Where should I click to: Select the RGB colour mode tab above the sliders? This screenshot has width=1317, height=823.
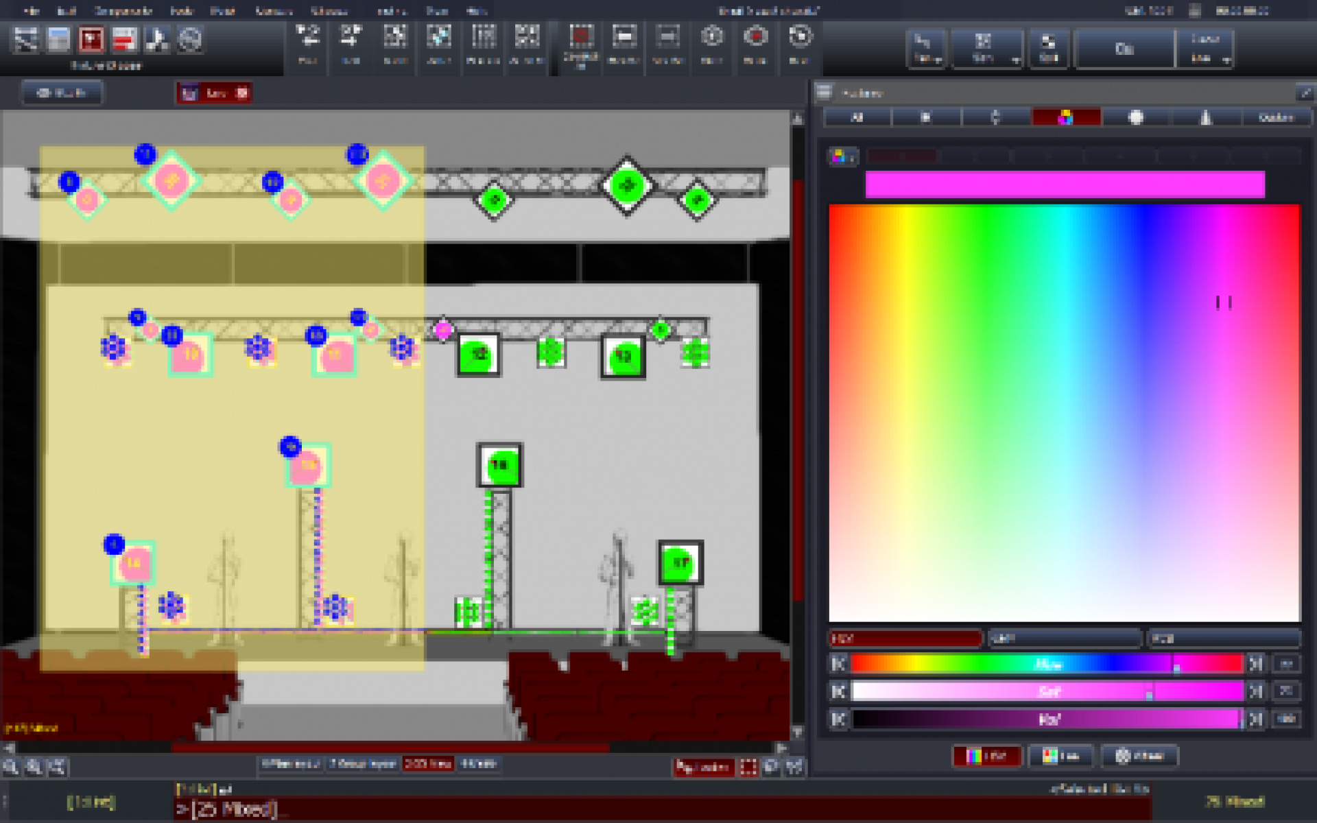[1224, 639]
